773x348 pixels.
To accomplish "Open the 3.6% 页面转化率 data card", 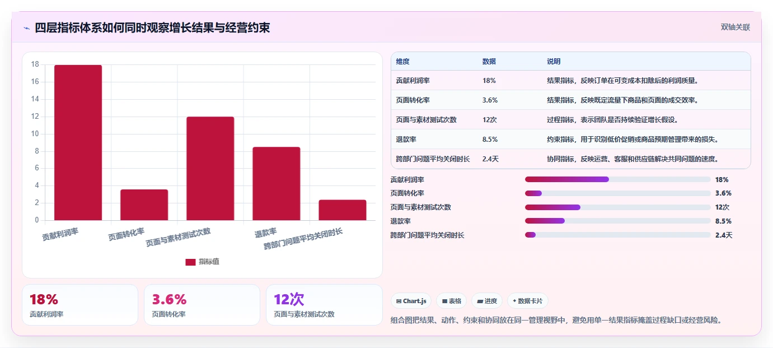I will [x=202, y=305].
